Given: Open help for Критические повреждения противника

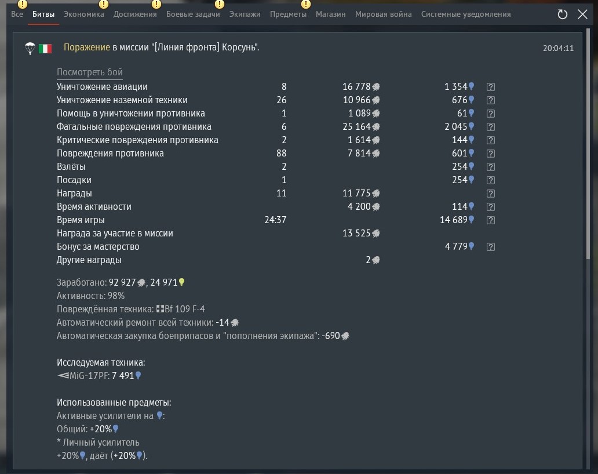Looking at the screenshot, I should point(490,140).
